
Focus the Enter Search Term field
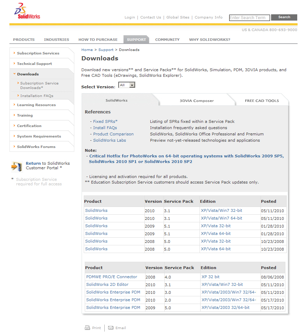pos(249,18)
